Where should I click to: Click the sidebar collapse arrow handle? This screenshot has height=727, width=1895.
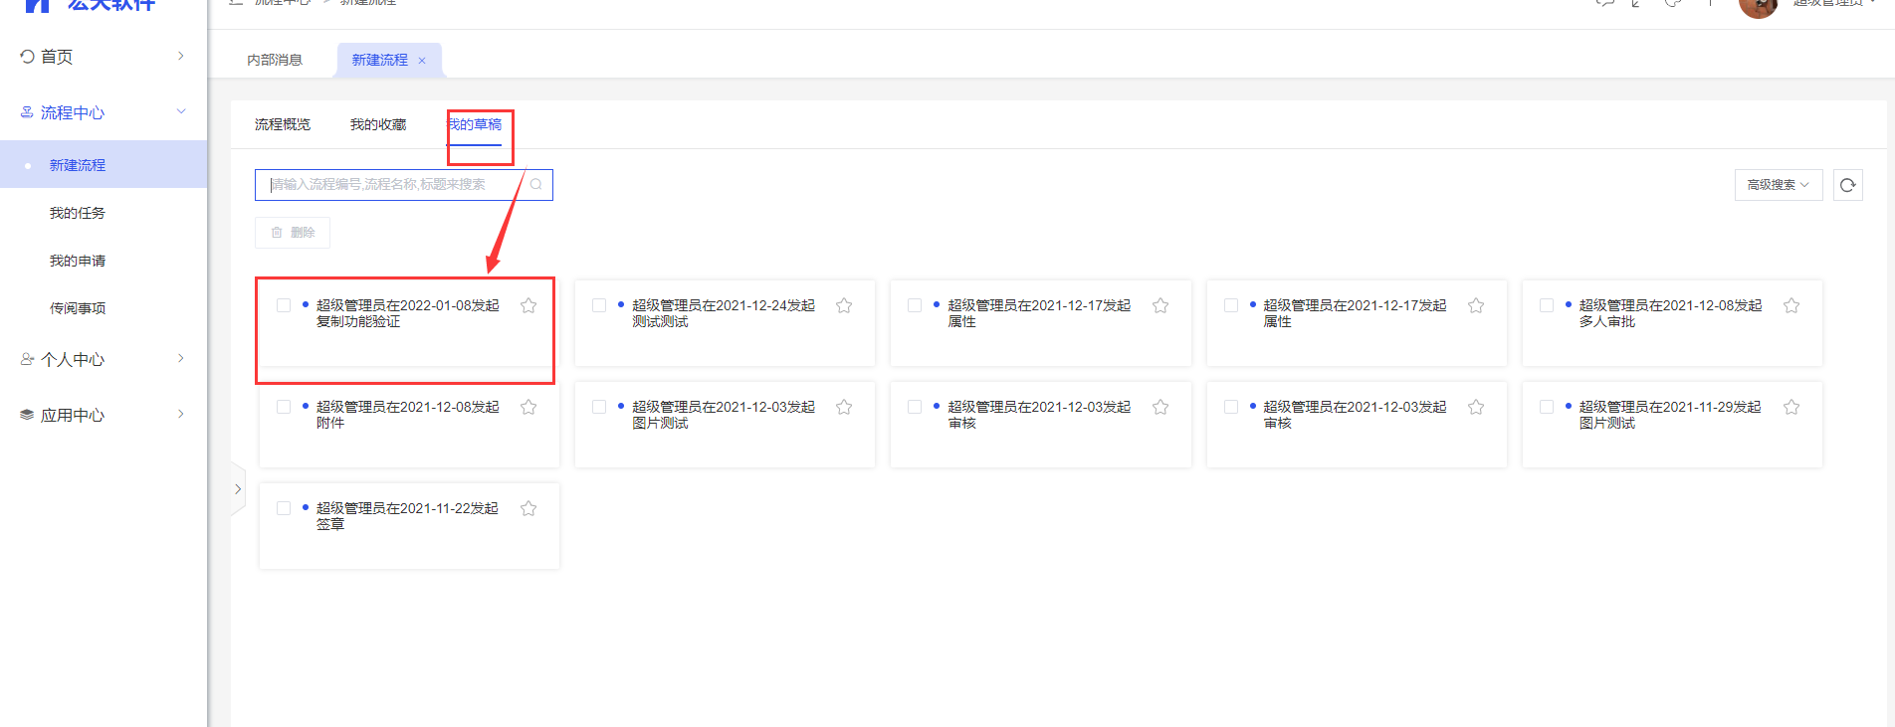click(x=238, y=489)
